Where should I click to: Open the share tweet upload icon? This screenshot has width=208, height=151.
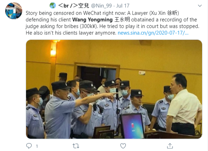tap(170, 146)
